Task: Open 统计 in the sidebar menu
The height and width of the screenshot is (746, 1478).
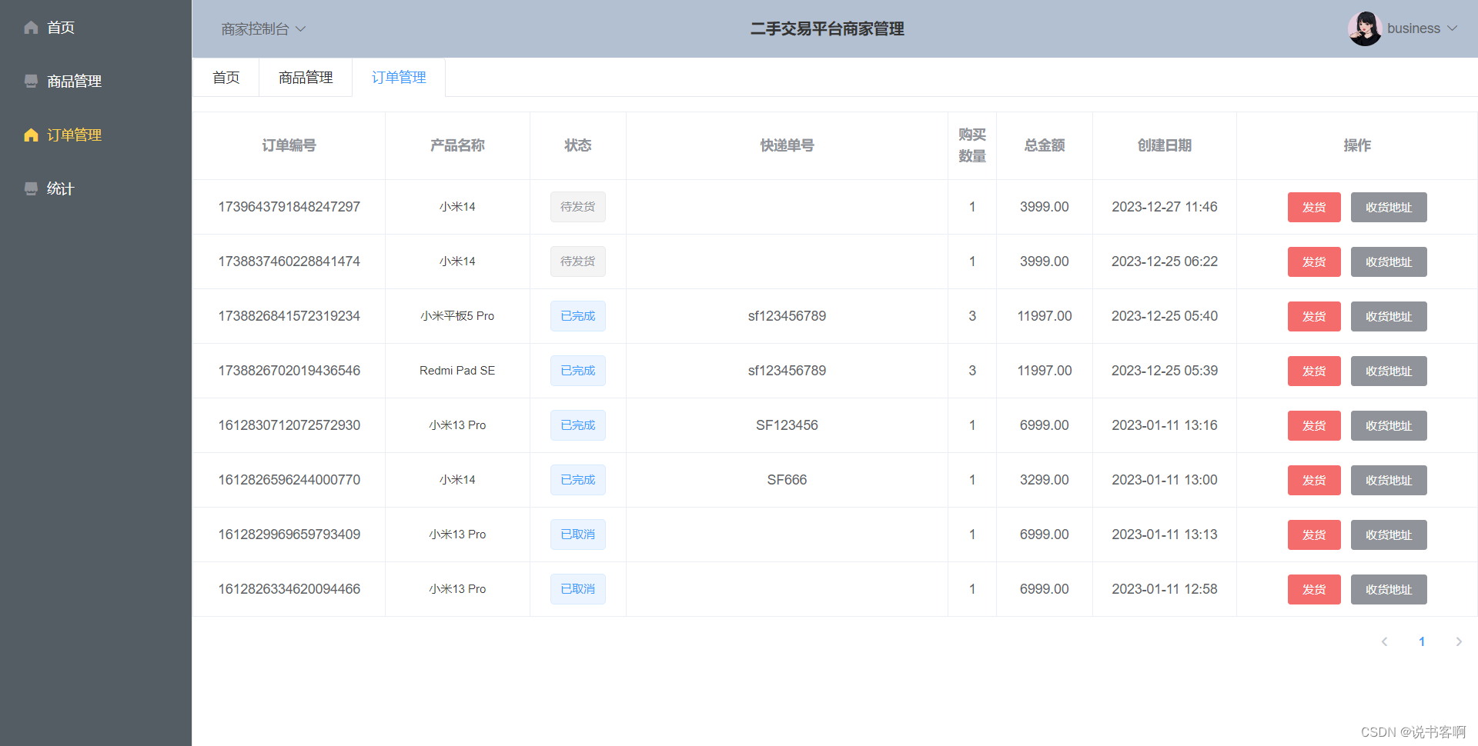Action: pyautogui.click(x=95, y=188)
